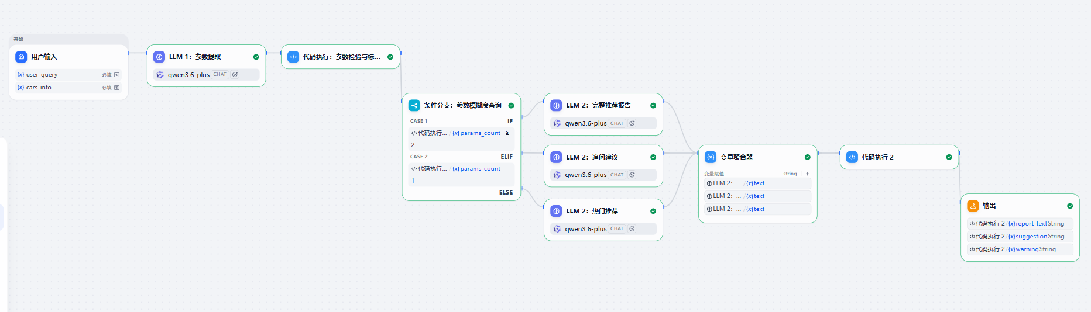Image resolution: width=1091 pixels, height=312 pixels.
Task: Click the IF branch label
Action: [x=510, y=121]
